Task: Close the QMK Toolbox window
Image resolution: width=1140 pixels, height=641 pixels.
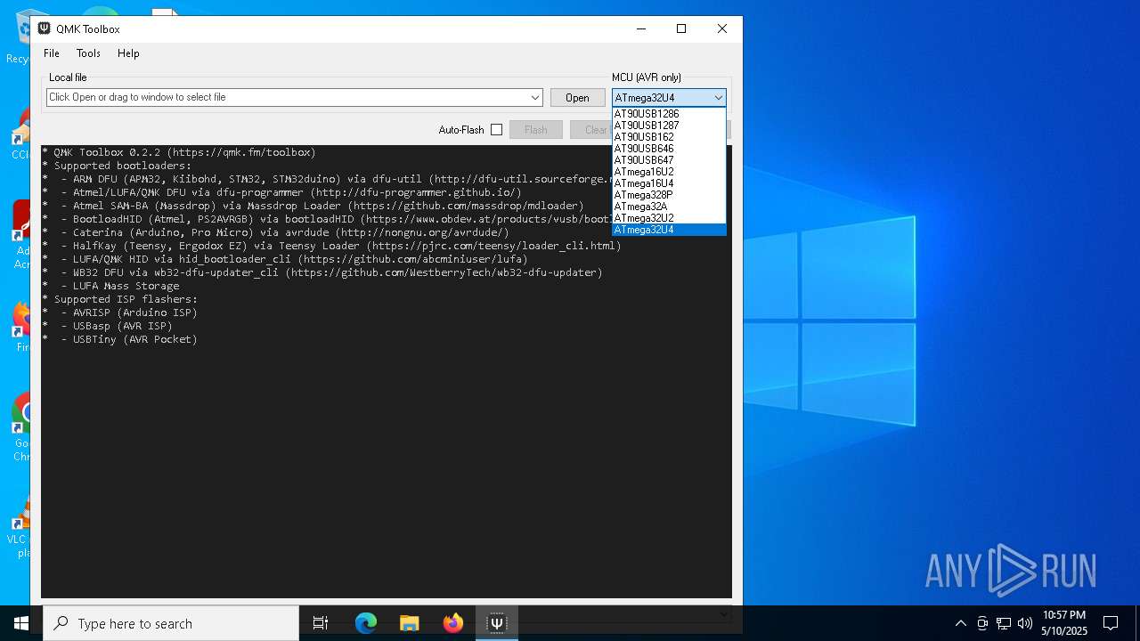Action: click(x=722, y=28)
